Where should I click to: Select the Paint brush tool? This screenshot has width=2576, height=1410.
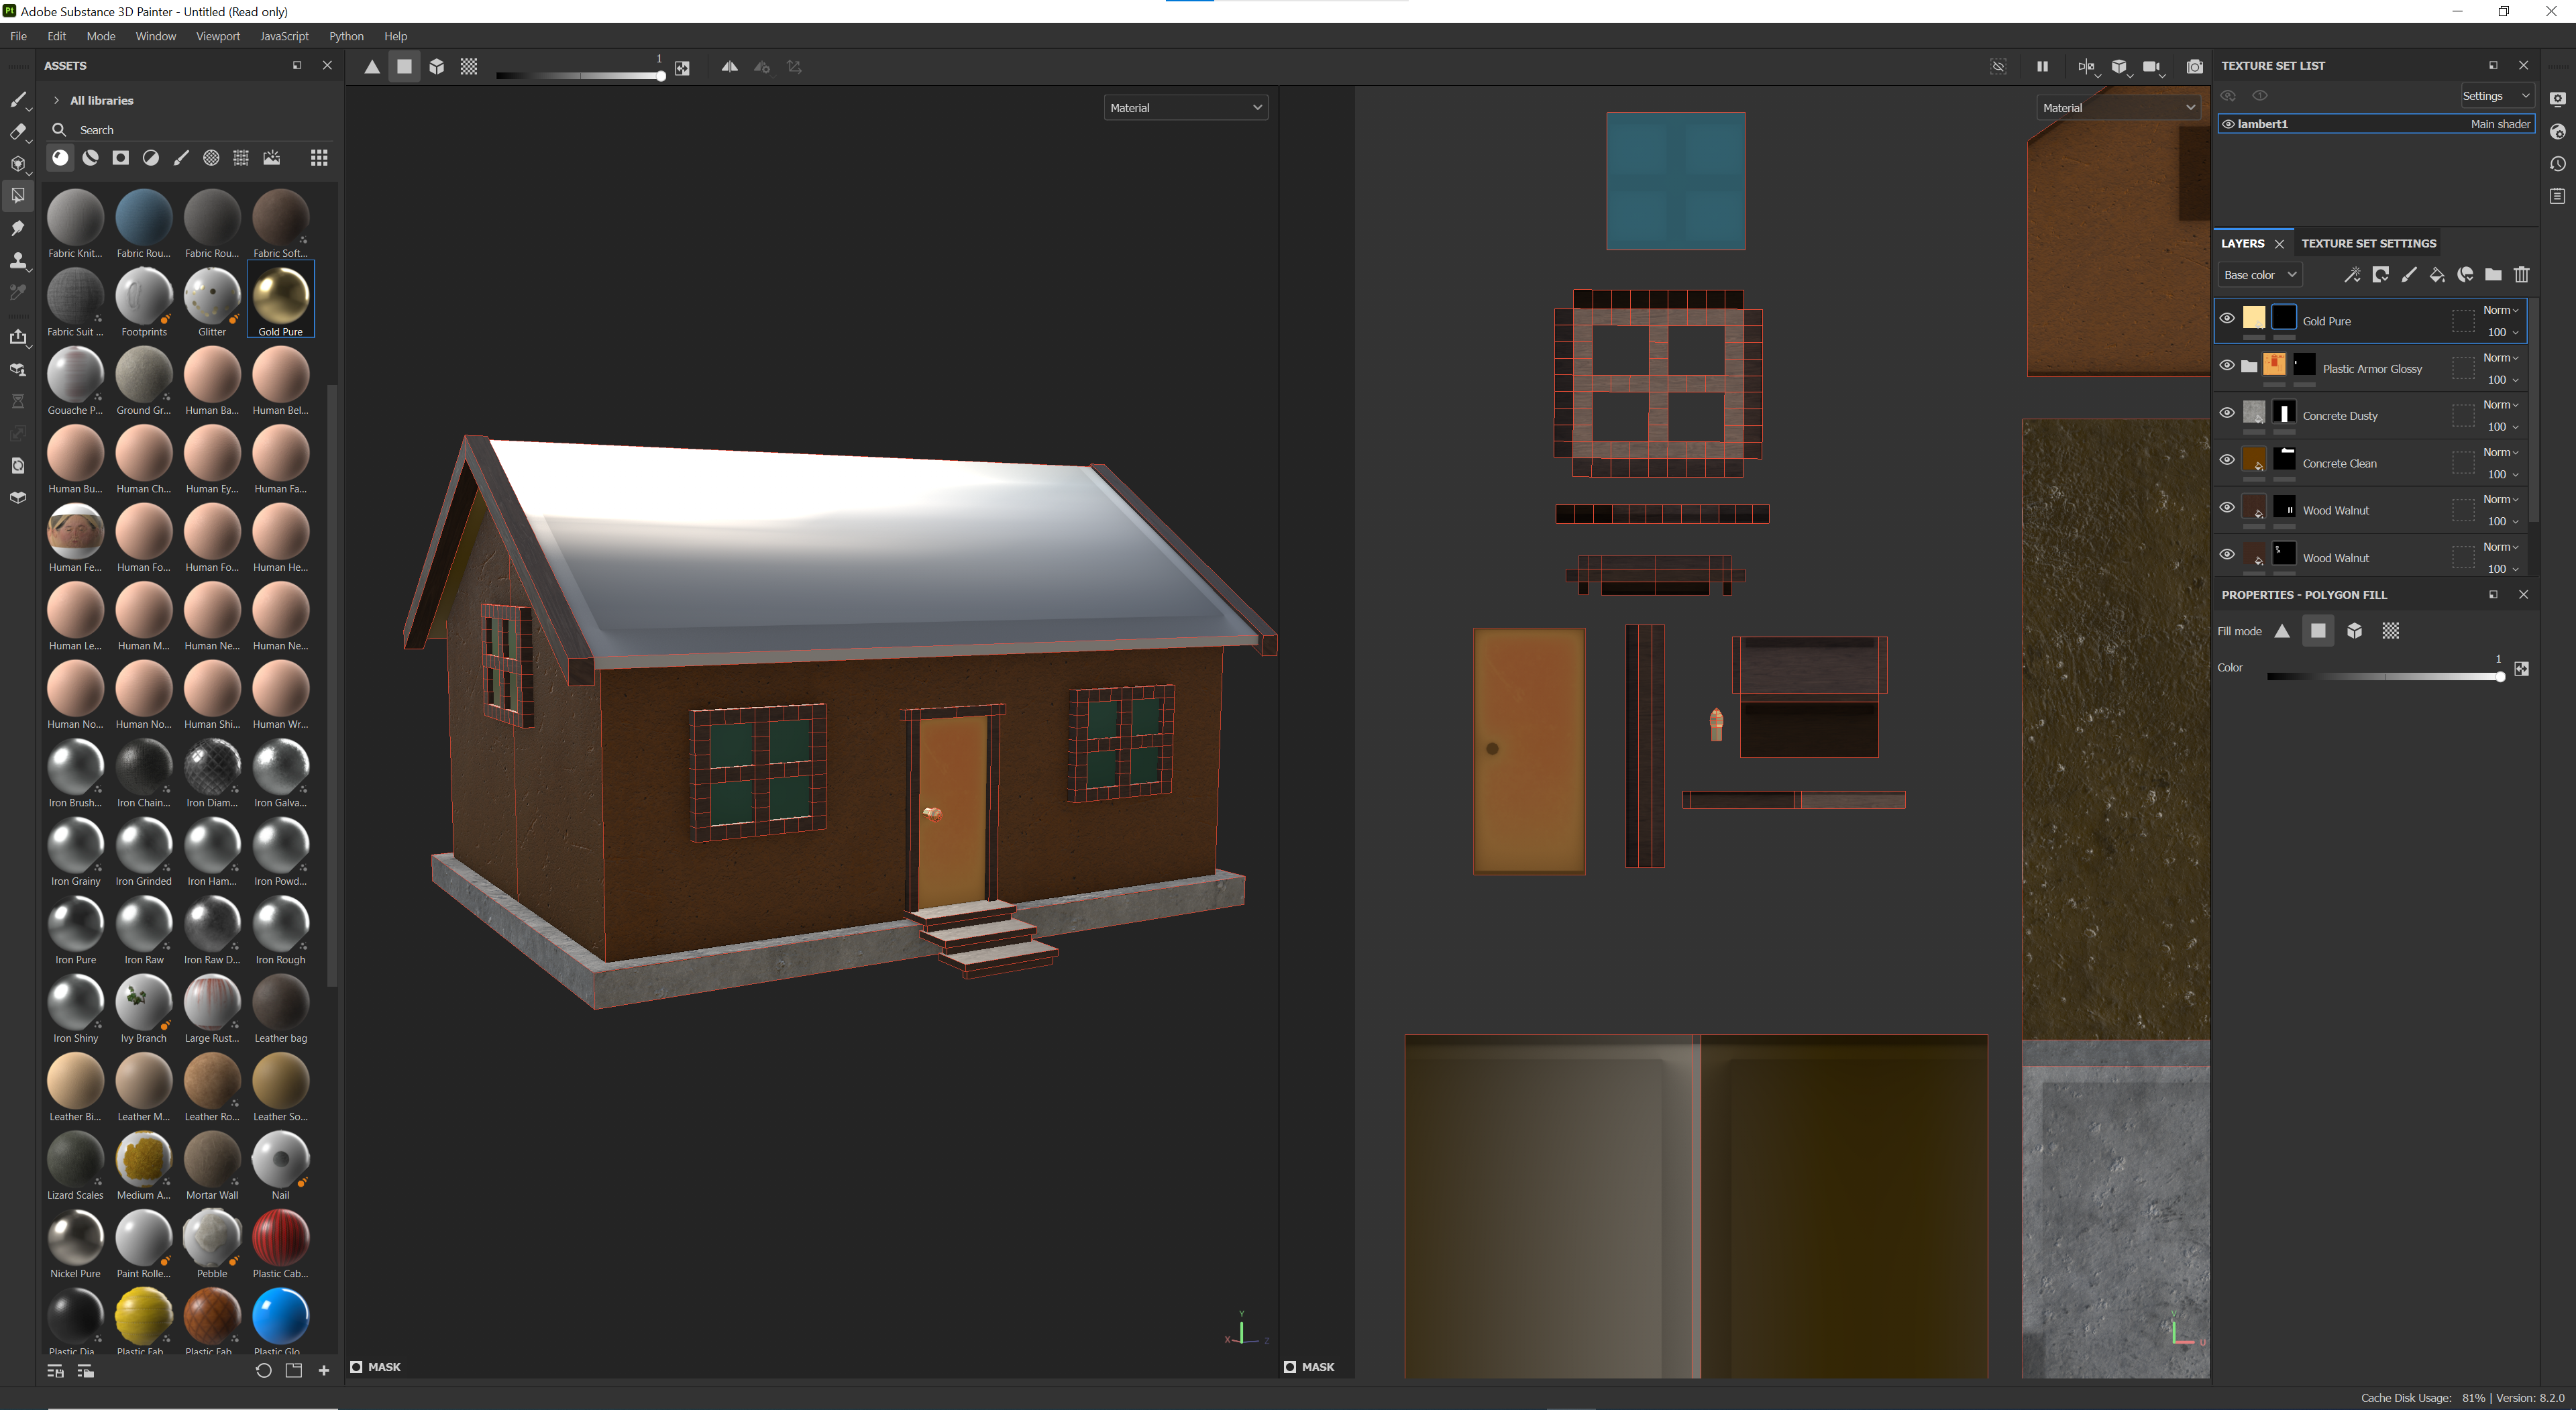pos(18,99)
